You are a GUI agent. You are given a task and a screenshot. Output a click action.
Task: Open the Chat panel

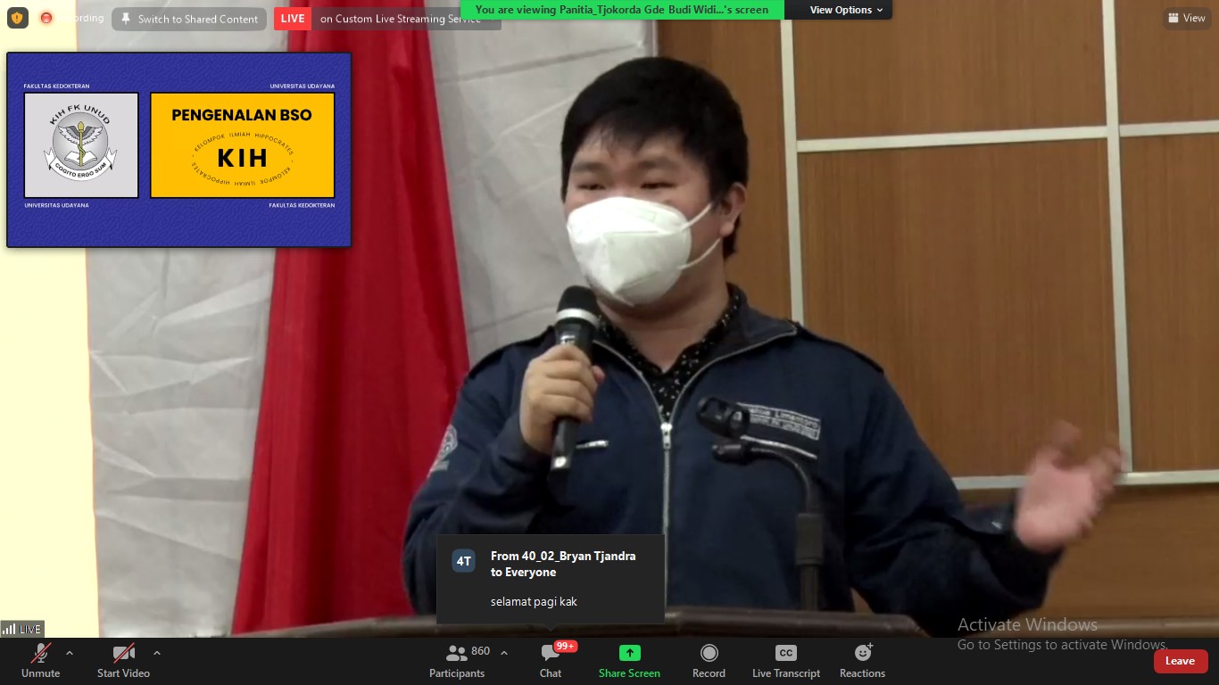coord(551,661)
